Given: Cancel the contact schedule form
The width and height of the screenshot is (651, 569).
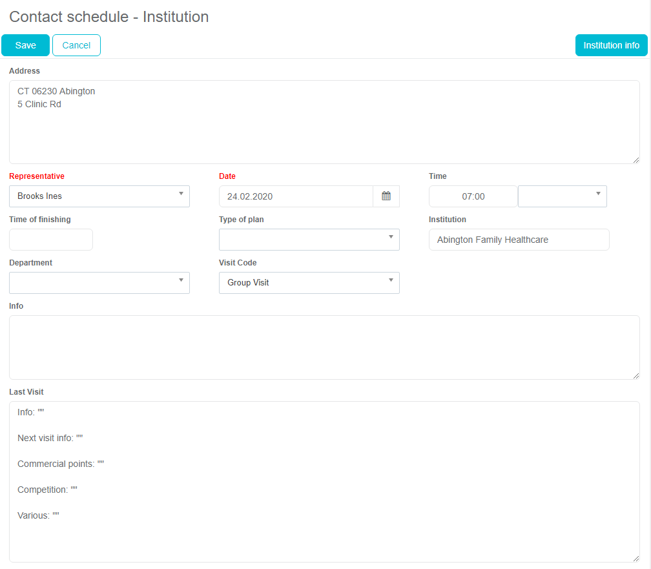Looking at the screenshot, I should pyautogui.click(x=76, y=45).
